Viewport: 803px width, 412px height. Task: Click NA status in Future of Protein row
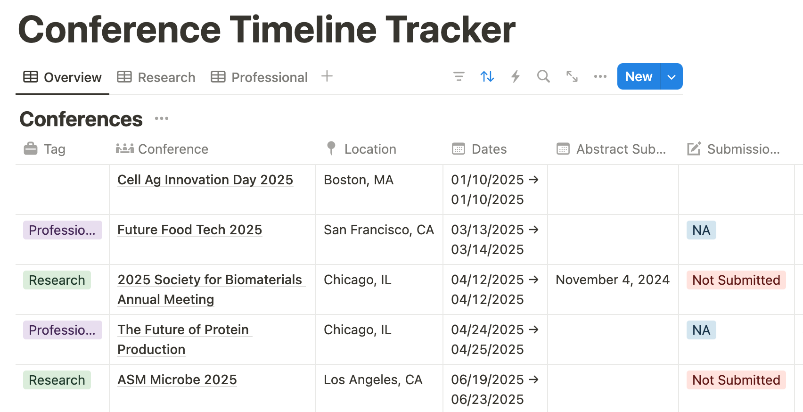pos(701,330)
